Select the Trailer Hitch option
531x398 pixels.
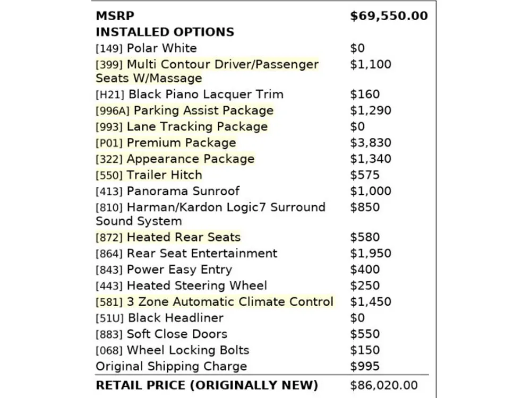click(x=149, y=175)
